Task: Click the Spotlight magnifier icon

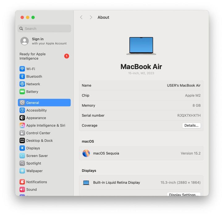Action: (x=22, y=163)
